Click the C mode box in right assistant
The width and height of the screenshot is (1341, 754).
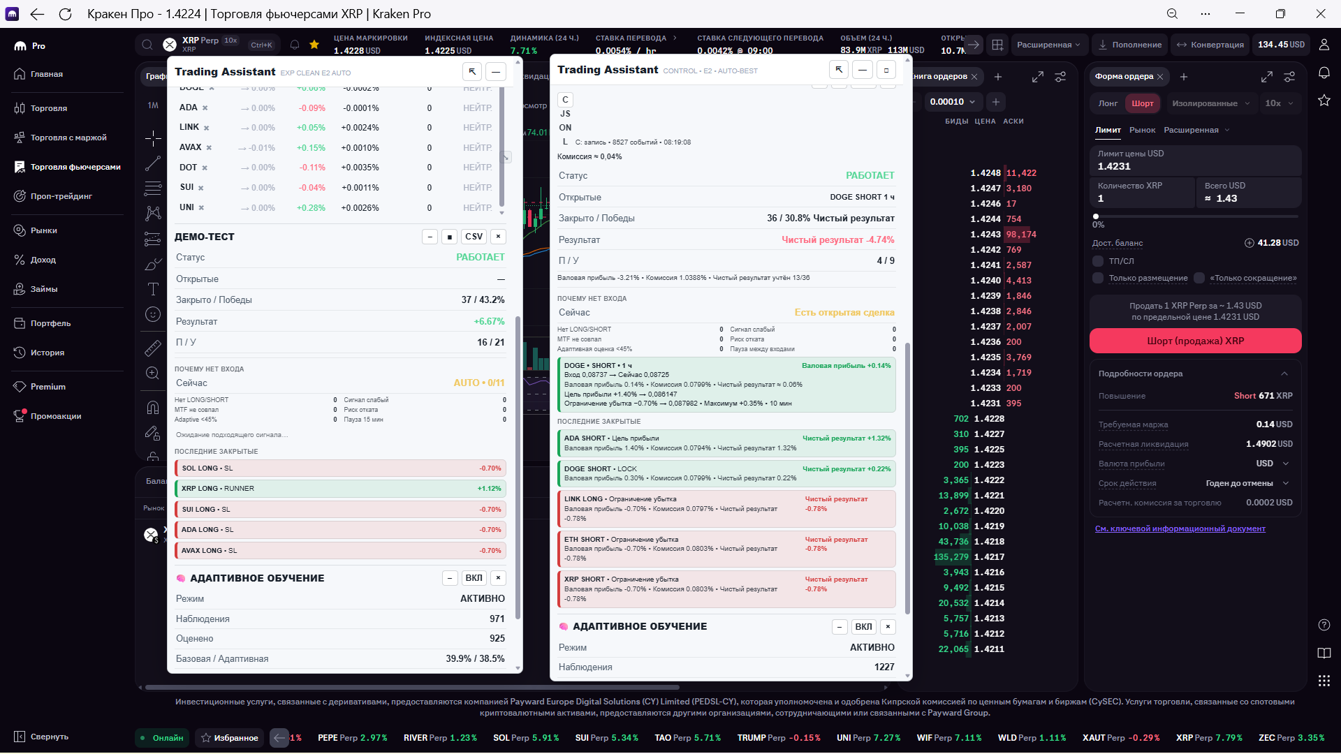[x=565, y=100]
